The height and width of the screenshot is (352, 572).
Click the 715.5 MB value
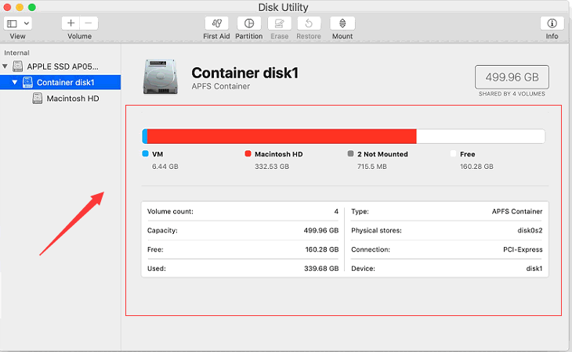(x=372, y=167)
